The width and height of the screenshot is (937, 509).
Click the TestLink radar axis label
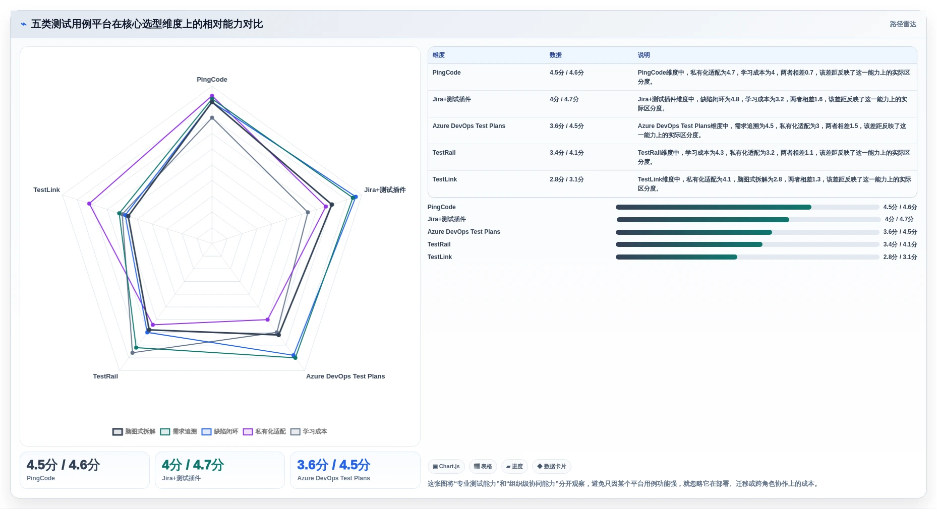click(x=46, y=190)
